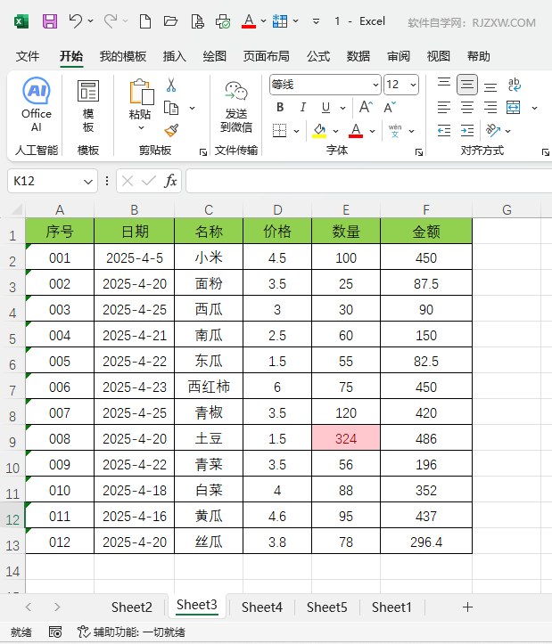Expand the paste options arrow
Screen dimensions: 552x644
point(141,127)
